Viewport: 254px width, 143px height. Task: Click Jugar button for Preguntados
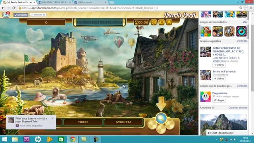[x=219, y=100]
